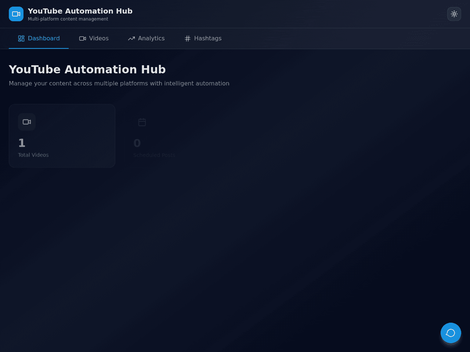Click the 'Multi-platform content management' subtitle
The height and width of the screenshot is (352, 470).
[x=68, y=19]
